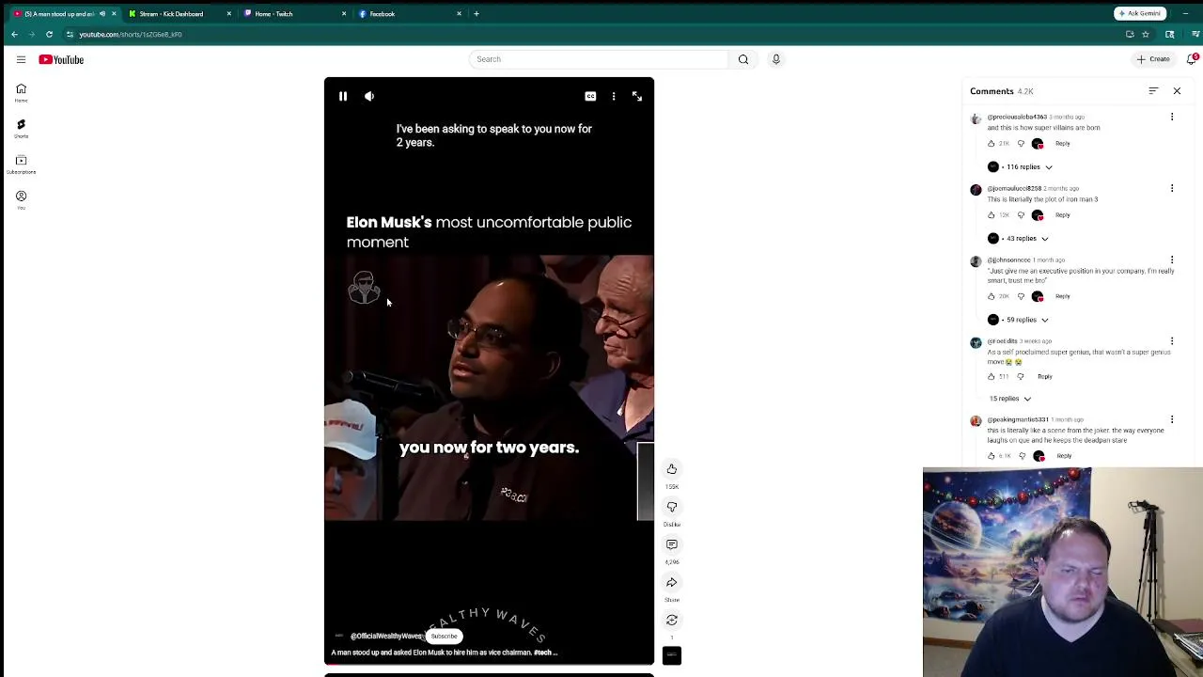Screen dimensions: 1203x677
Task: Open @peakingmantis5331 profile link
Action: tap(1018, 420)
